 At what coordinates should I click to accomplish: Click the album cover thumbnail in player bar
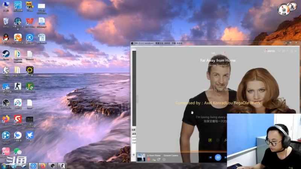click(x=141, y=157)
